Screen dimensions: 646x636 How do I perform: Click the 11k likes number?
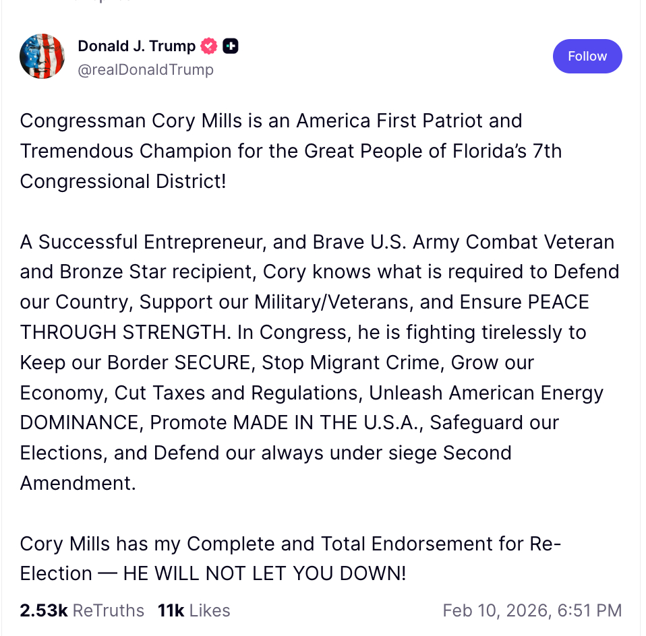[171, 610]
